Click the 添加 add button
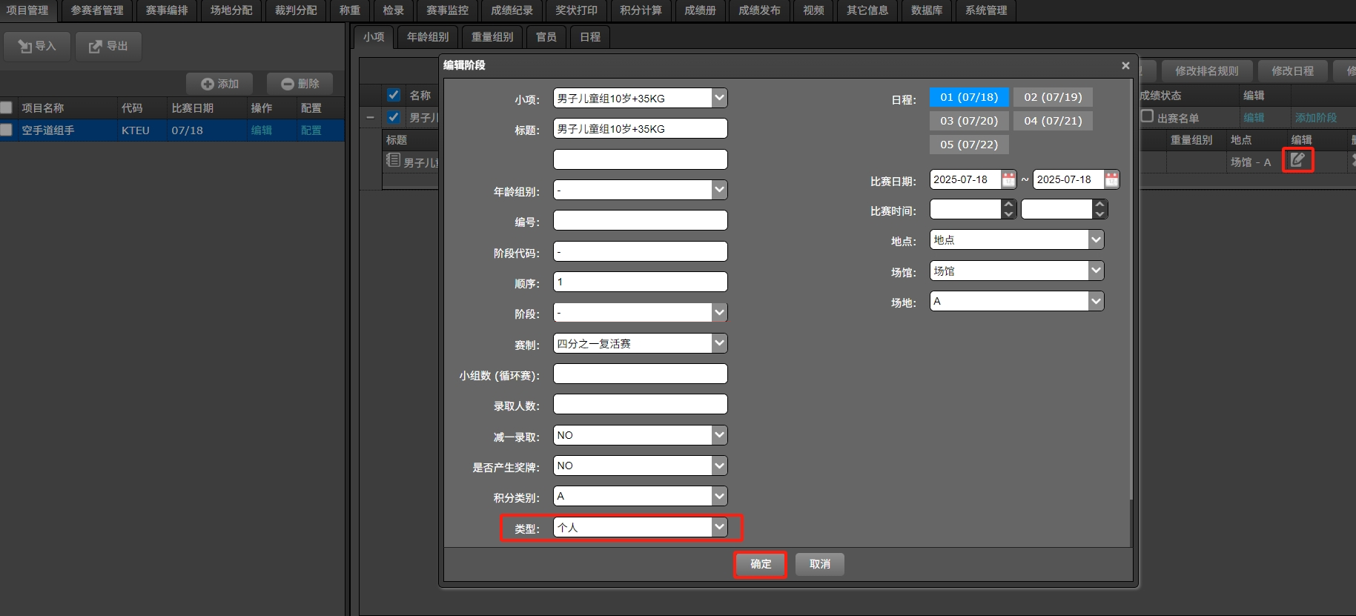Screen dimensions: 1356x616 click(x=219, y=84)
